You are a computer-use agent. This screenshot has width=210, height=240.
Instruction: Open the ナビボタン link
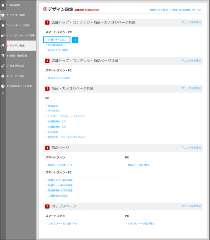tap(54, 111)
